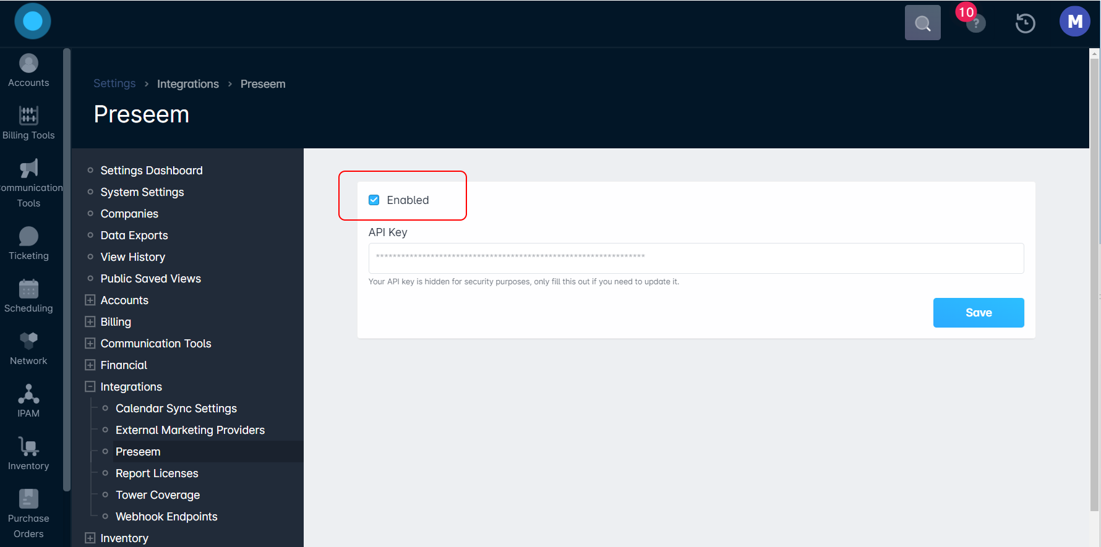1101x547 pixels.
Task: Open Public Saved Views menu entry
Action: (151, 278)
